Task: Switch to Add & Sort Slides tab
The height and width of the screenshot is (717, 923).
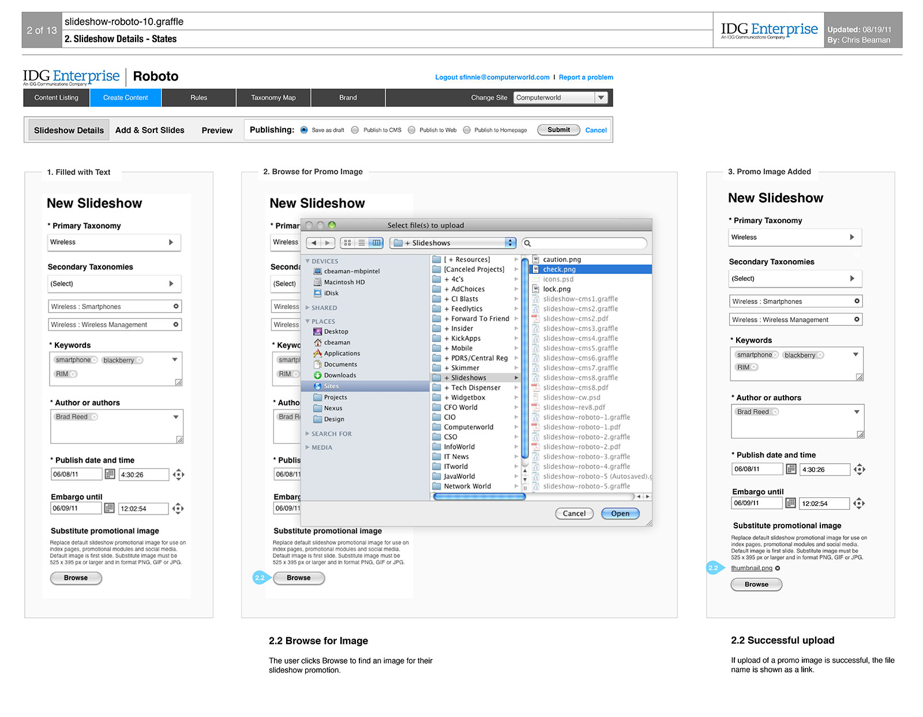Action: click(x=150, y=130)
